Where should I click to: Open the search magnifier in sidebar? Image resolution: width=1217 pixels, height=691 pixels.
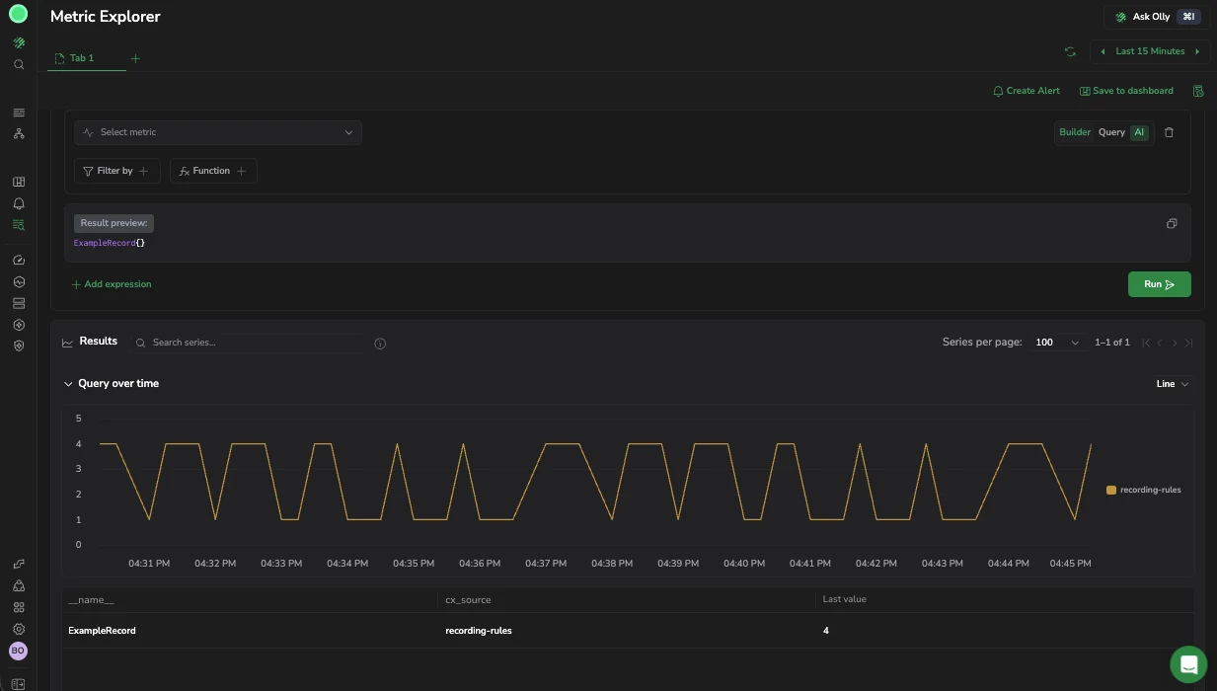(x=18, y=64)
